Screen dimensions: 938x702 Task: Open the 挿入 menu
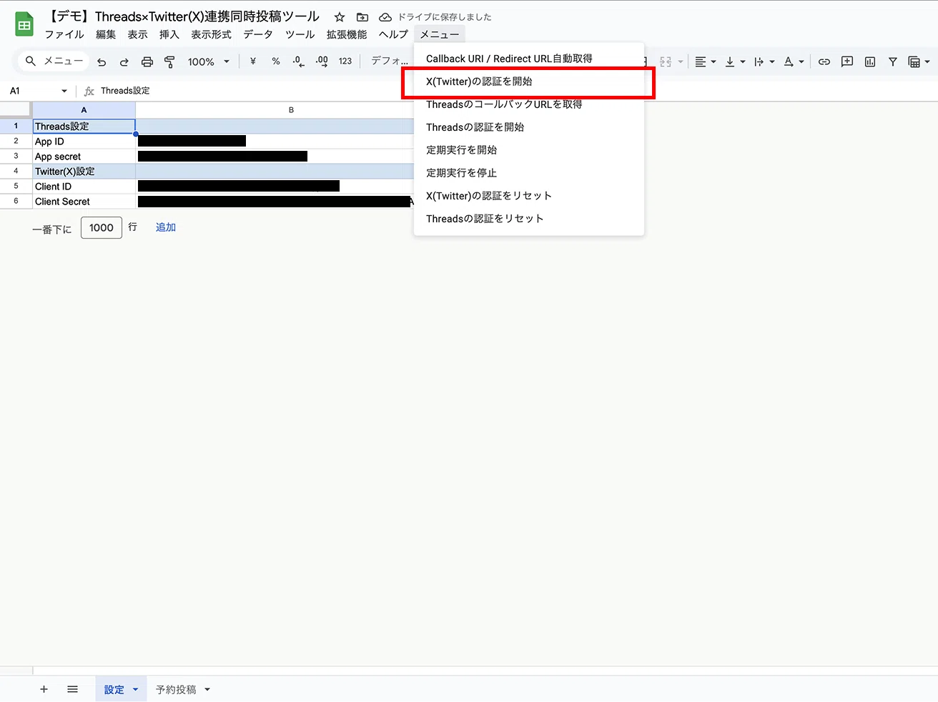169,34
